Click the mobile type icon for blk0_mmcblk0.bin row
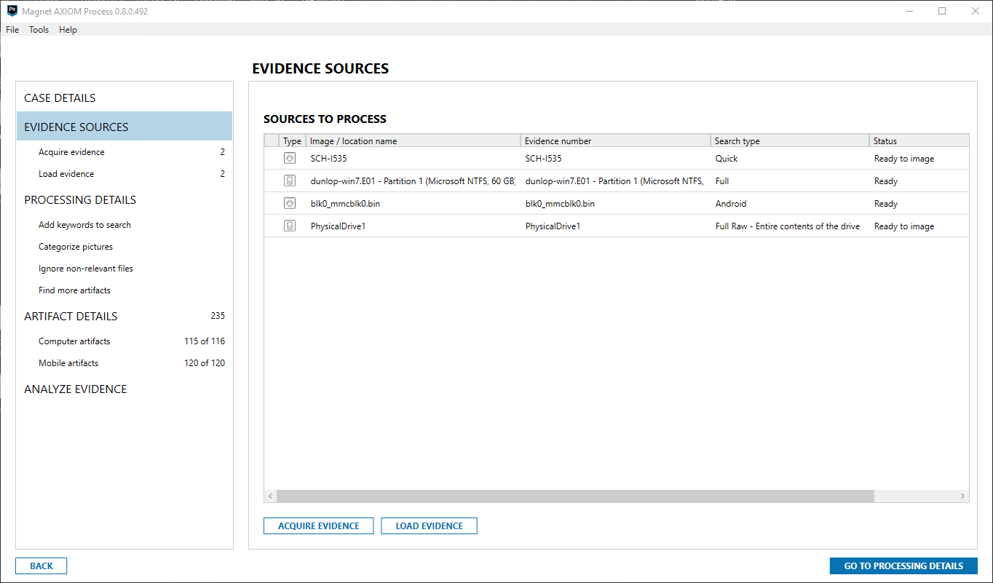Image resolution: width=993 pixels, height=583 pixels. click(290, 203)
